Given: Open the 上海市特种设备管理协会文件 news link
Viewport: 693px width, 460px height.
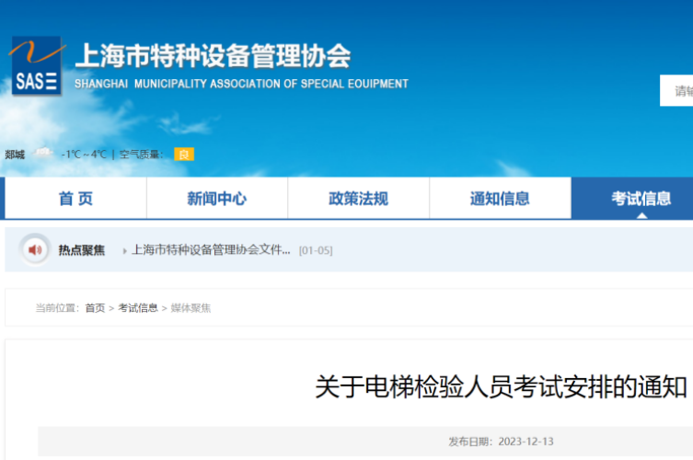Looking at the screenshot, I should tap(211, 249).
